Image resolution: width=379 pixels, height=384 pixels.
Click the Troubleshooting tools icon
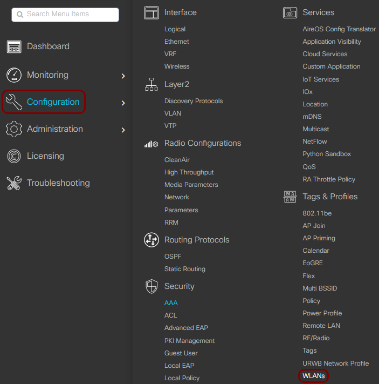tap(14, 183)
